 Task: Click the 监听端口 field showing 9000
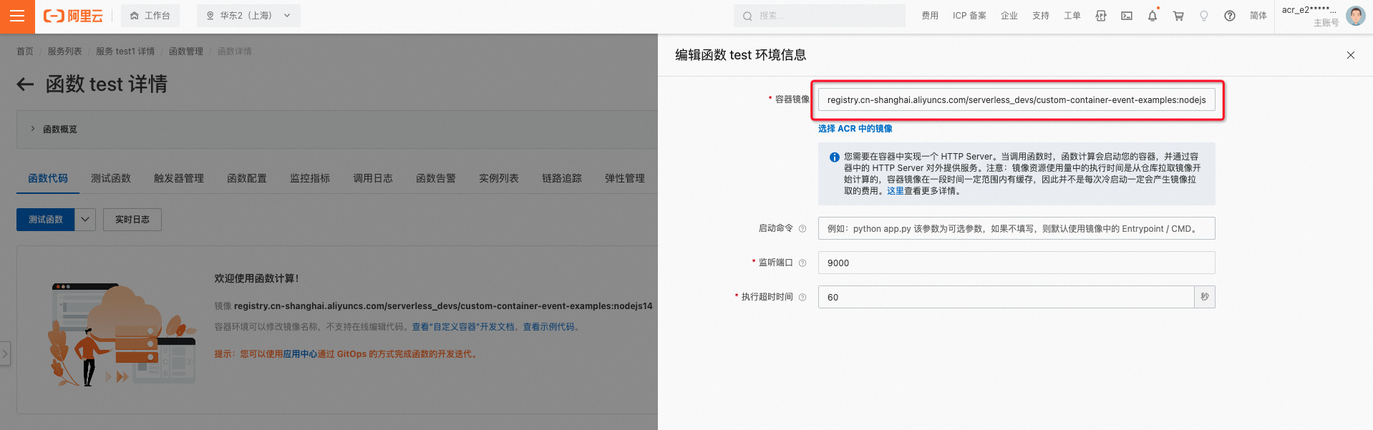1017,263
